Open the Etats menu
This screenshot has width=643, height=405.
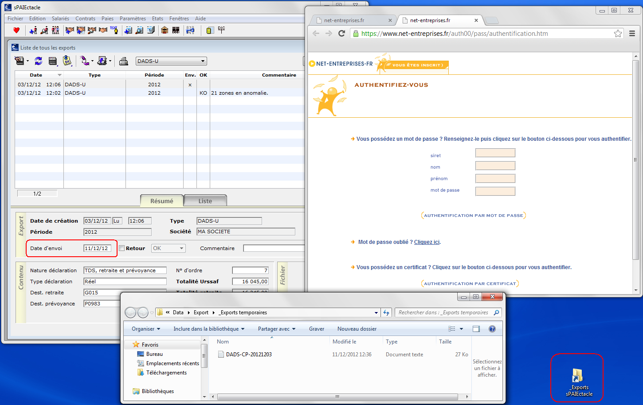pyautogui.click(x=157, y=19)
